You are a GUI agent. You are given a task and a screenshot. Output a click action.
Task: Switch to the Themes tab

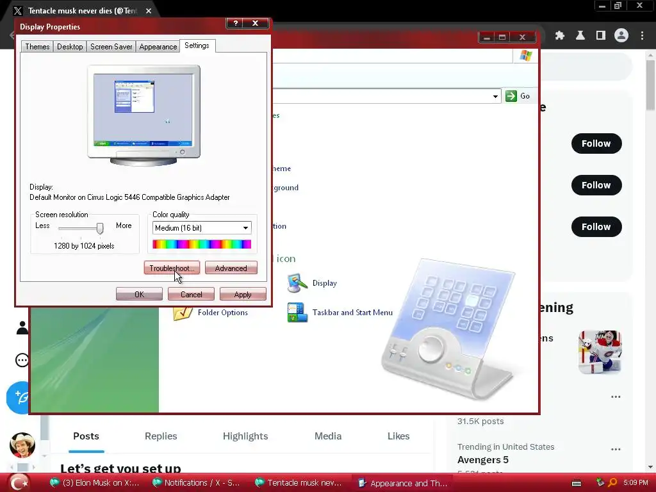point(37,46)
